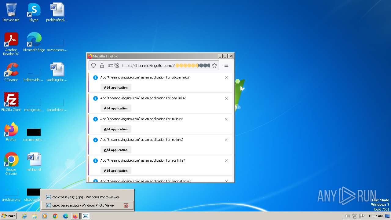Add application for irc links
391x220 pixels.
pyautogui.click(x=116, y=150)
